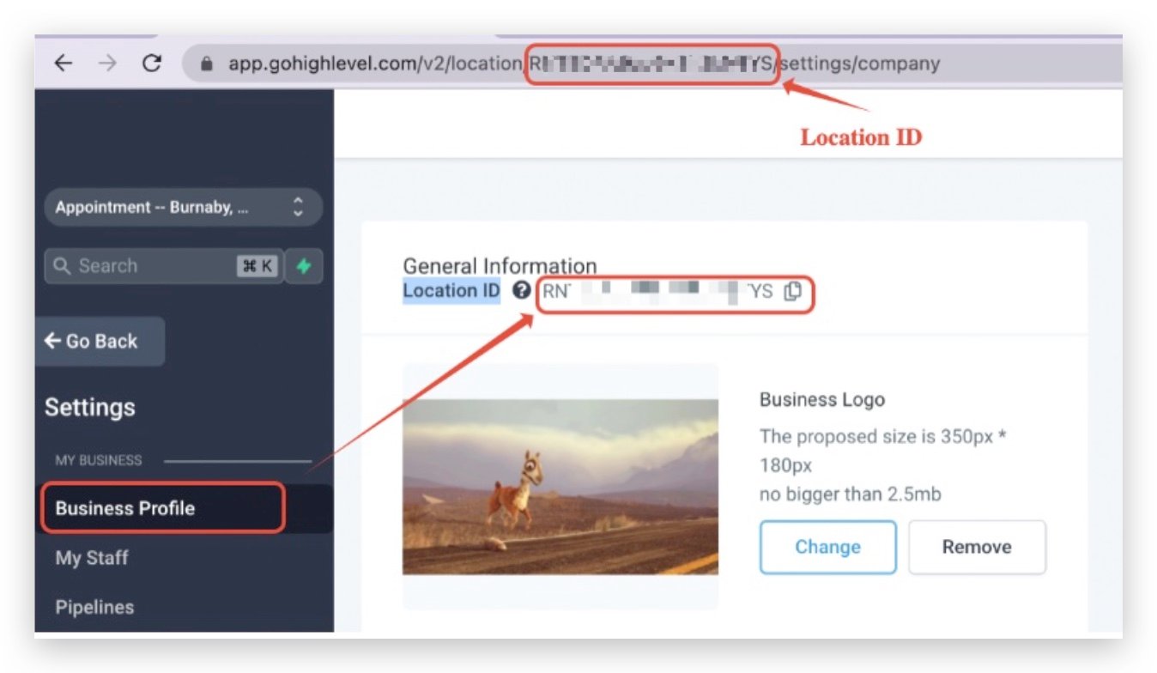Click the browser forward arrow

tap(107, 64)
